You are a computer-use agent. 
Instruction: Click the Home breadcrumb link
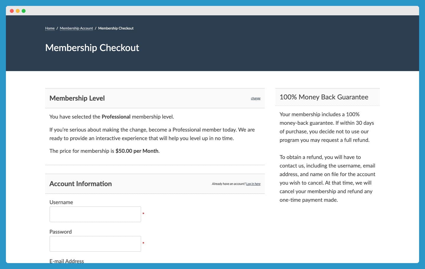(x=50, y=28)
